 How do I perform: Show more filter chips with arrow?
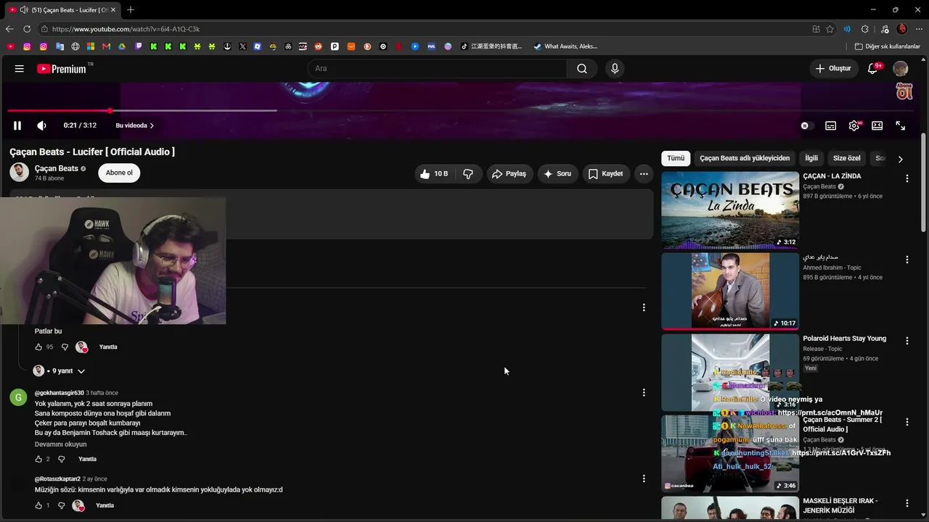click(x=901, y=159)
